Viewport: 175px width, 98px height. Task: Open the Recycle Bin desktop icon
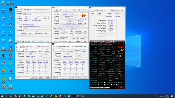pos(4,41)
